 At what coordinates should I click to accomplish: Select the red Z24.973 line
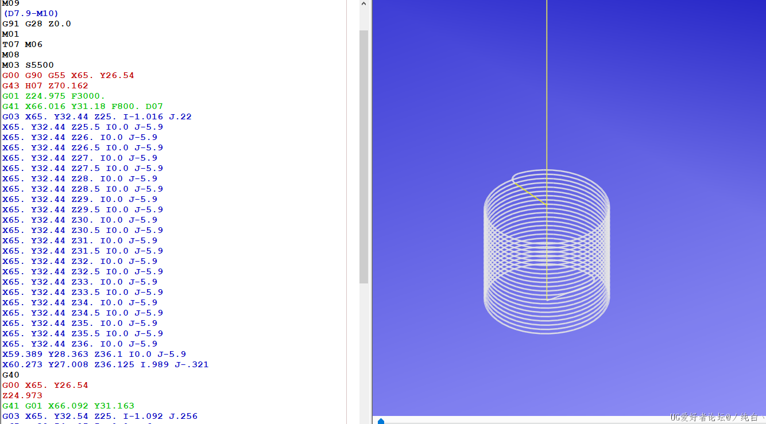[22, 395]
